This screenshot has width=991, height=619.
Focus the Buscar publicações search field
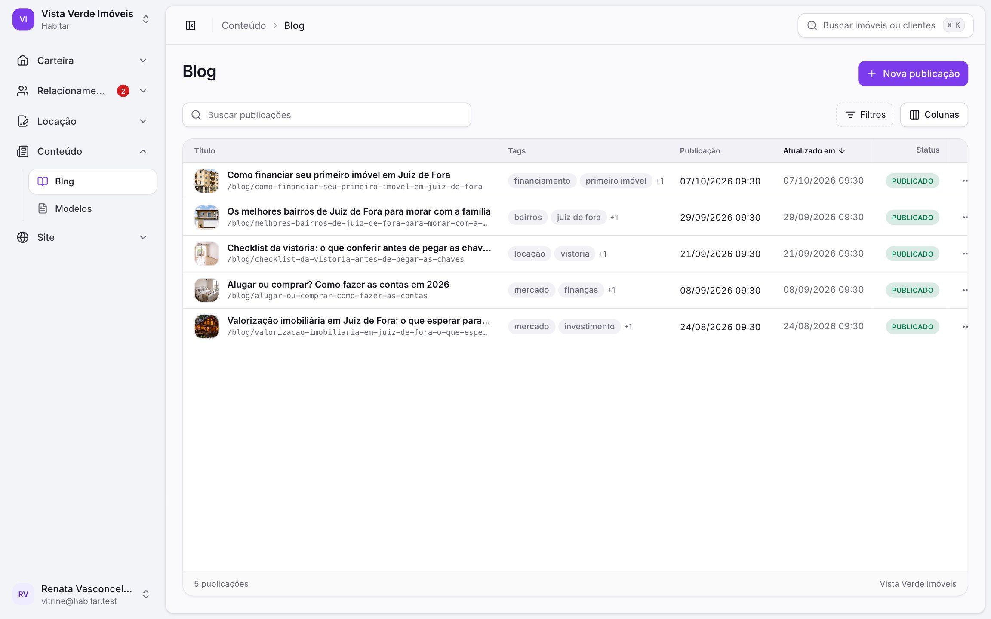(327, 115)
